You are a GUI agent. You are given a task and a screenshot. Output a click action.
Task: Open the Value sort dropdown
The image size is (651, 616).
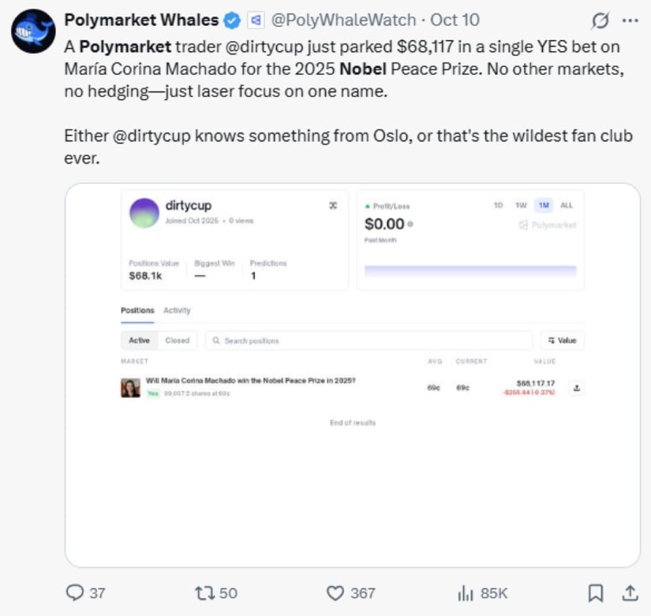tap(562, 340)
